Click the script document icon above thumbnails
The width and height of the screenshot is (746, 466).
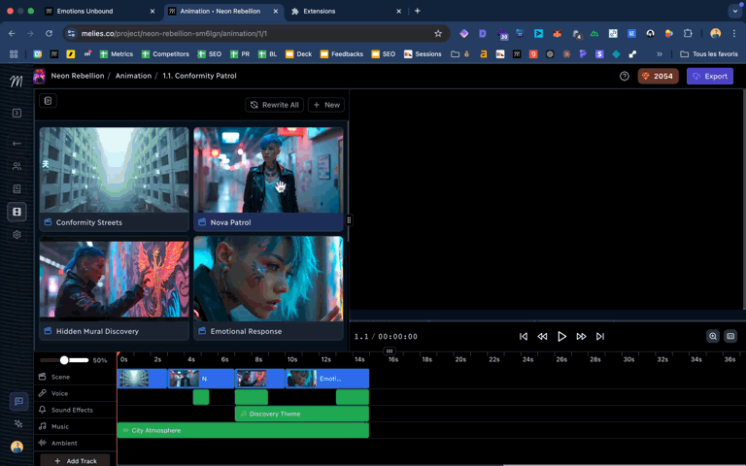tap(48, 101)
